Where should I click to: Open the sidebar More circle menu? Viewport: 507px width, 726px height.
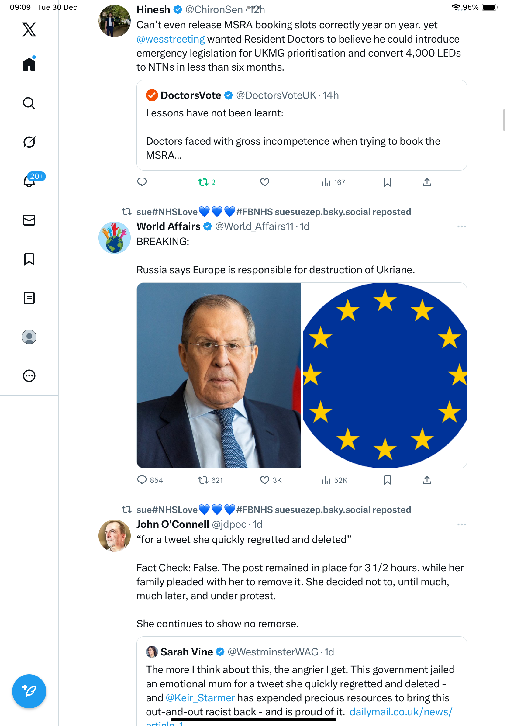tap(29, 376)
